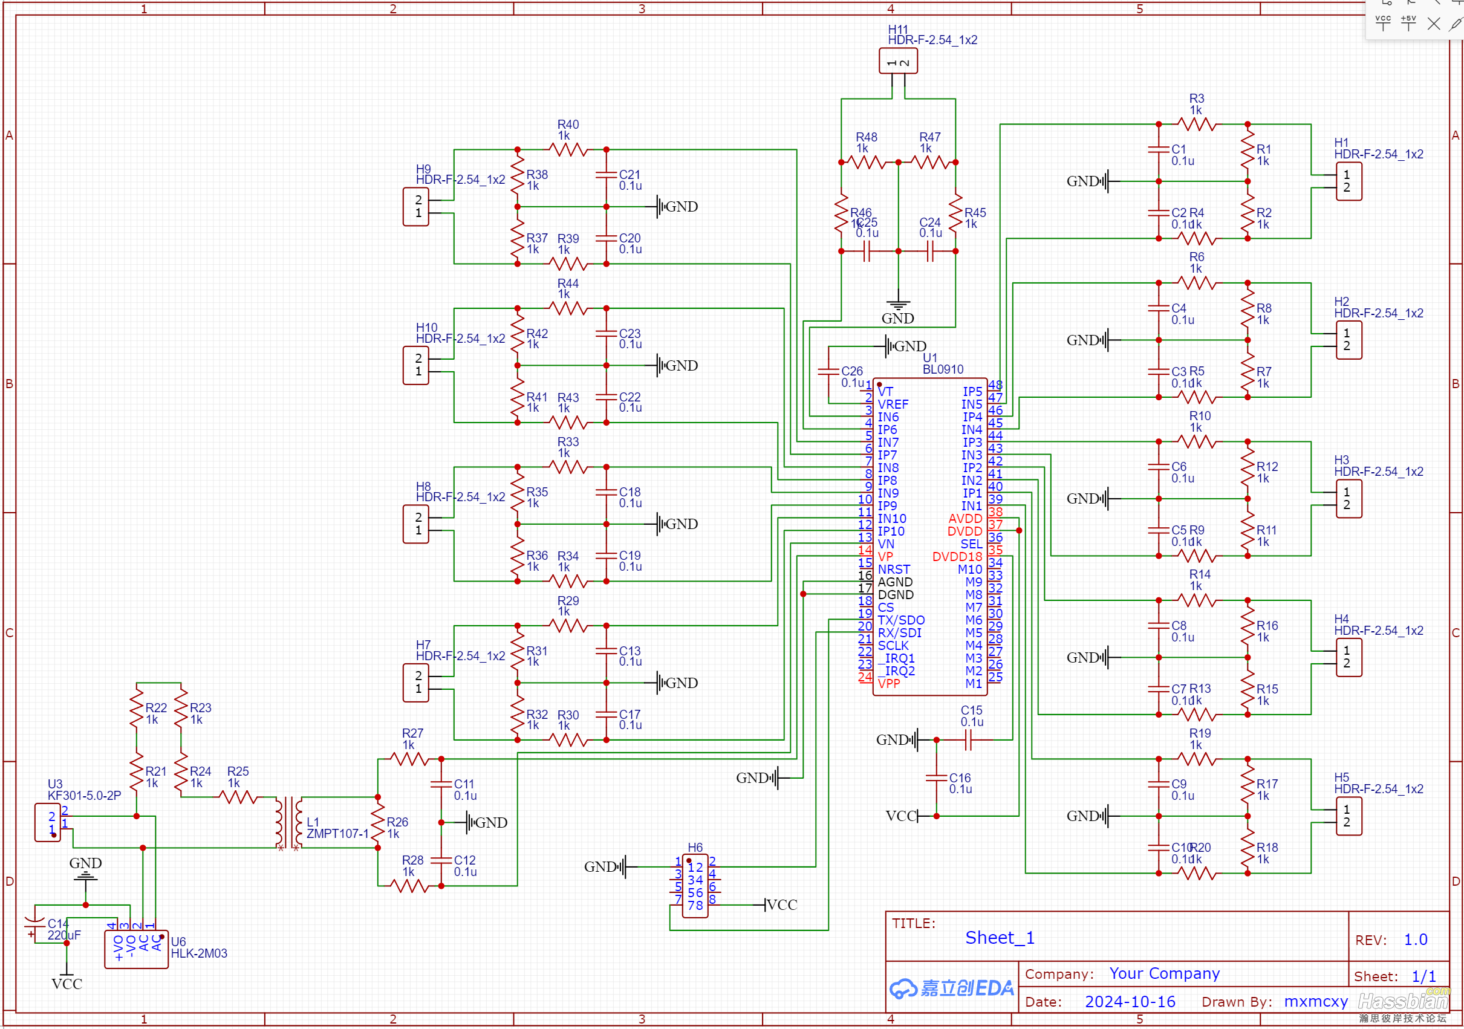Select the C16 capacitor label

point(960,778)
